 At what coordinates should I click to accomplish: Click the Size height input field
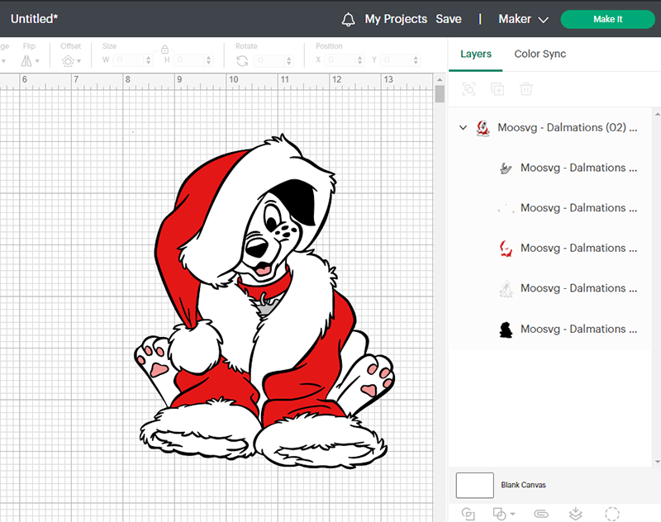[x=188, y=60]
